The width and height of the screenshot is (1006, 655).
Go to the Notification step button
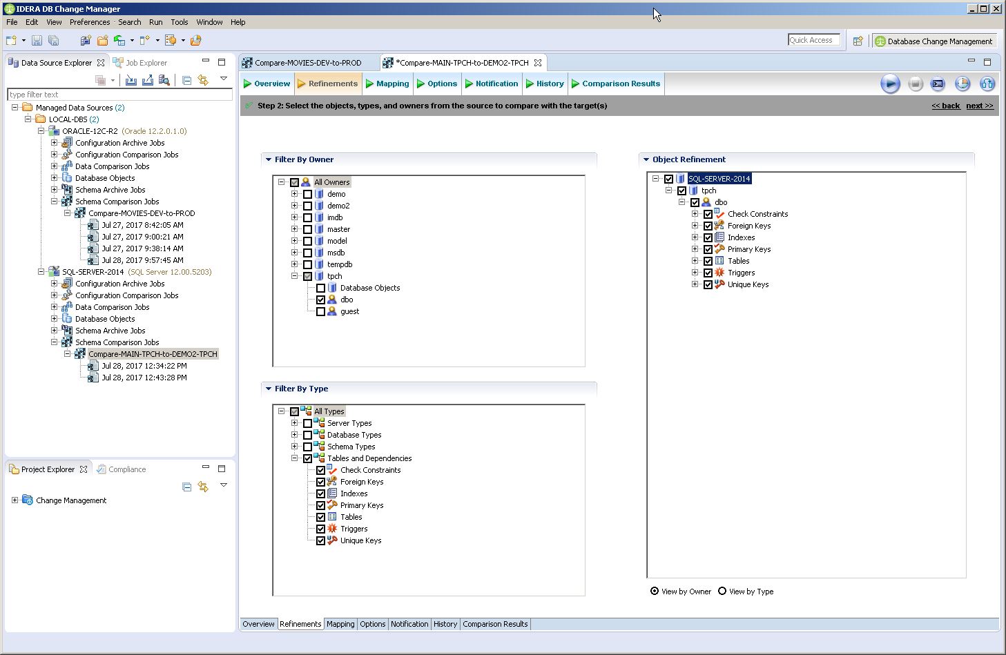492,84
